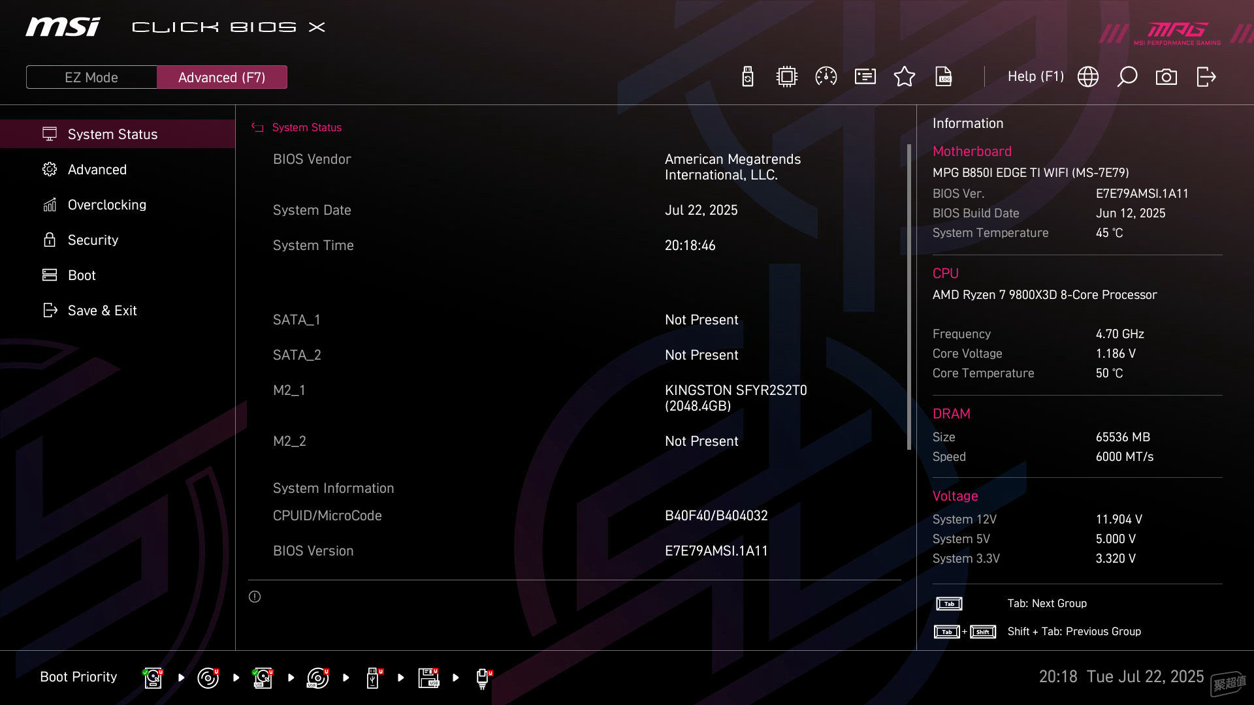Open the profile card icon in toolbar
The image size is (1254, 705).
pyautogui.click(x=865, y=77)
